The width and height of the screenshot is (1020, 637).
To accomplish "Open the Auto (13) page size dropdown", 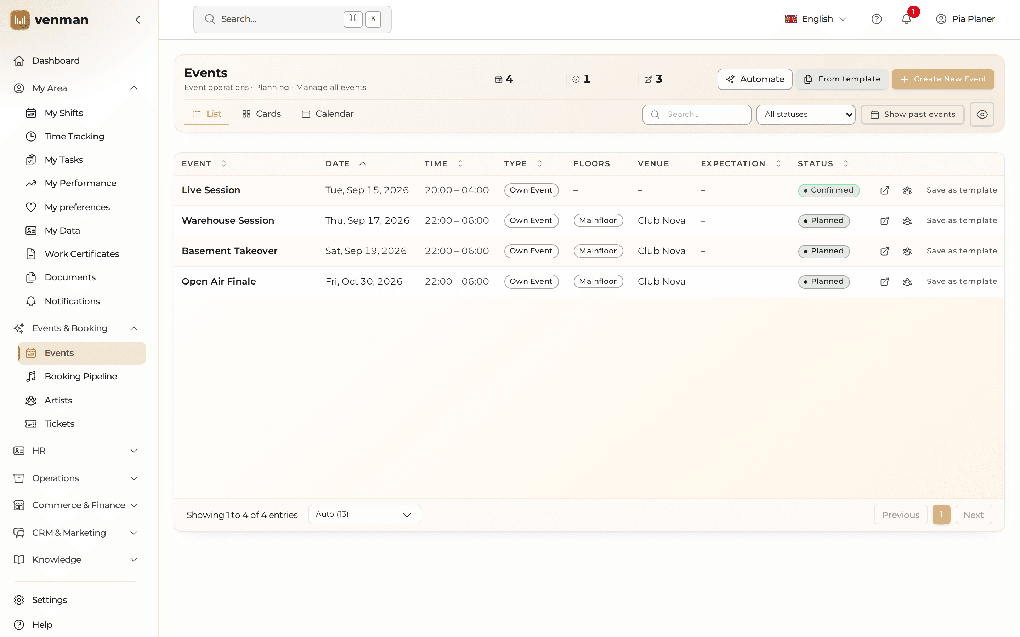I will pyautogui.click(x=364, y=515).
